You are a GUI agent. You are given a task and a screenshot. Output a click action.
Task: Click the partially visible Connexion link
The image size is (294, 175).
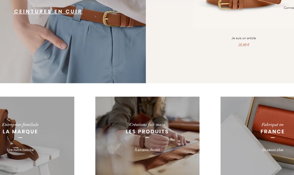click(289, 8)
